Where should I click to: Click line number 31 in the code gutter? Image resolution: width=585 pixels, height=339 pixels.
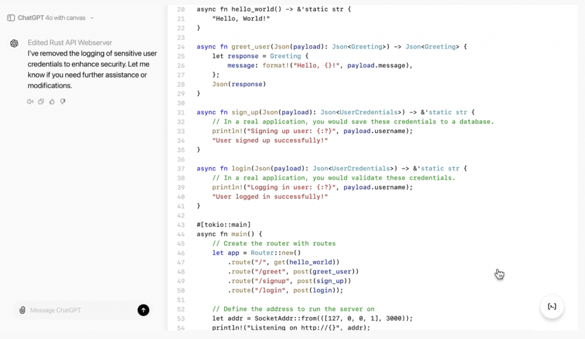click(181, 112)
